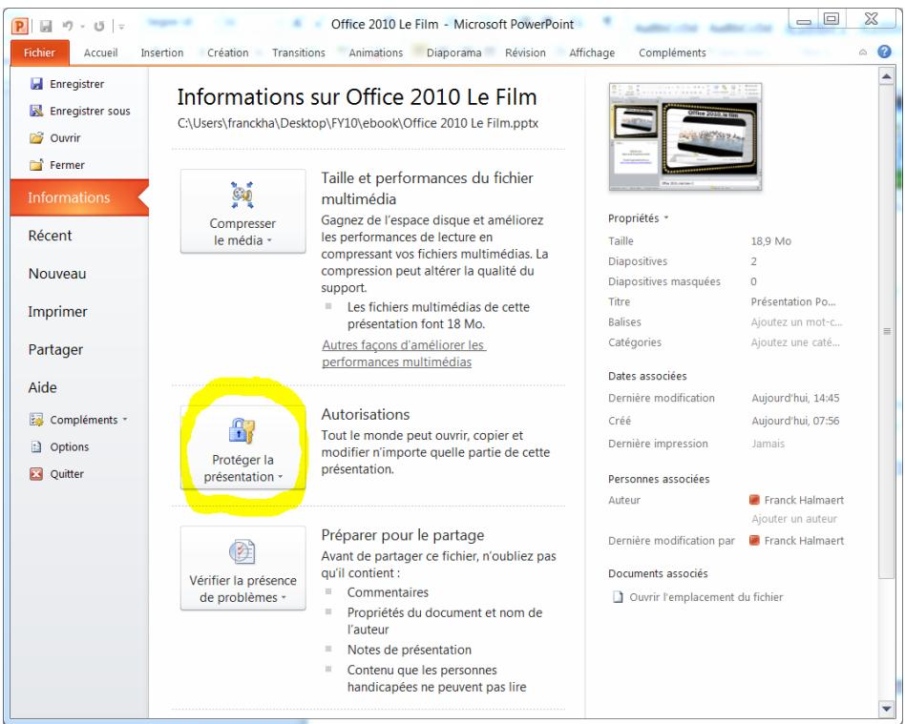Click the Fermer folder icon
The image size is (905, 724).
point(36,165)
